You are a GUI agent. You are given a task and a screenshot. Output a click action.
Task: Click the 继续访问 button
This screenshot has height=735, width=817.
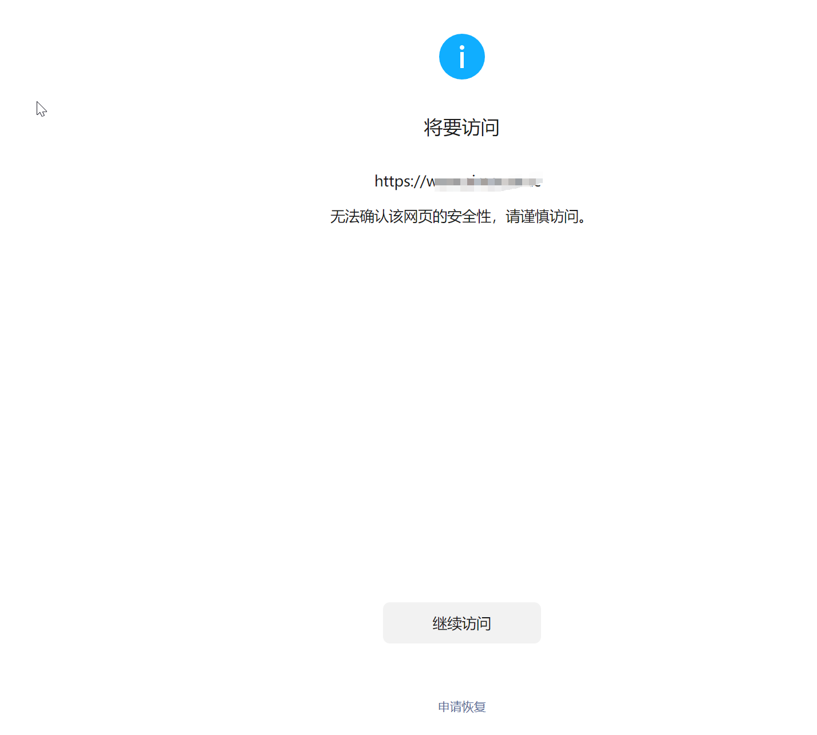tap(461, 623)
